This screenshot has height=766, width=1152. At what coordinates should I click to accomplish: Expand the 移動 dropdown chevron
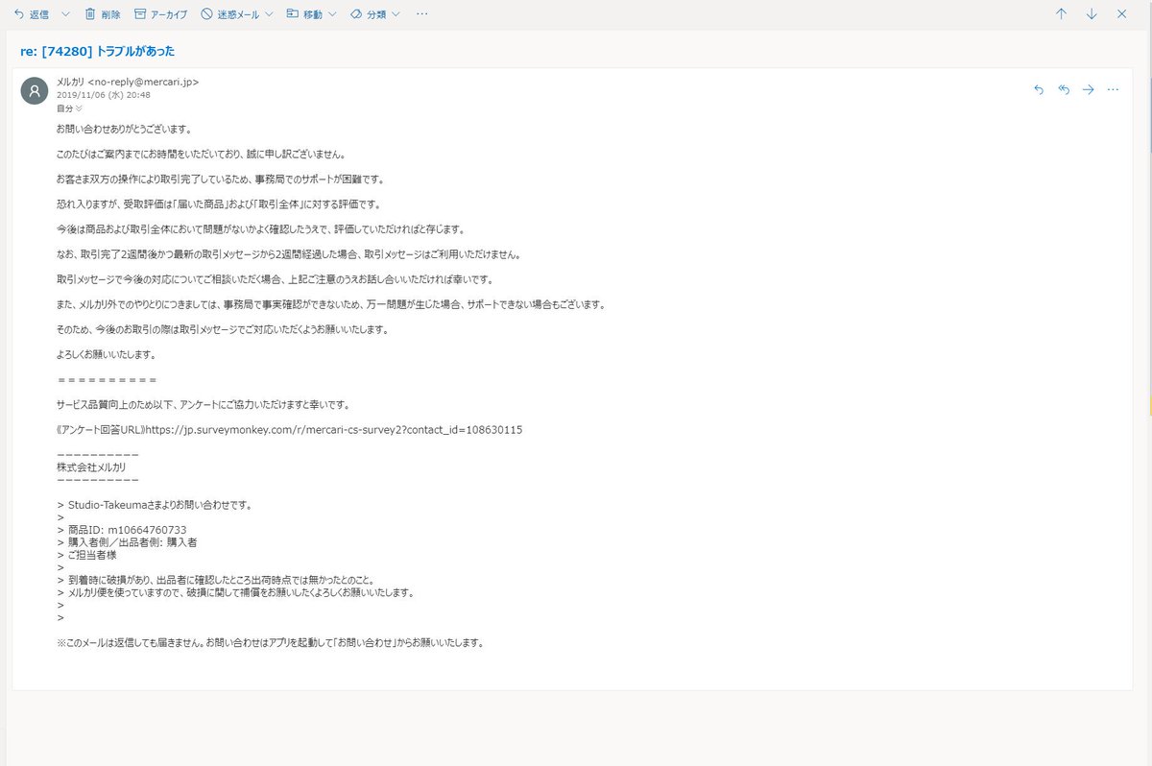tap(332, 14)
